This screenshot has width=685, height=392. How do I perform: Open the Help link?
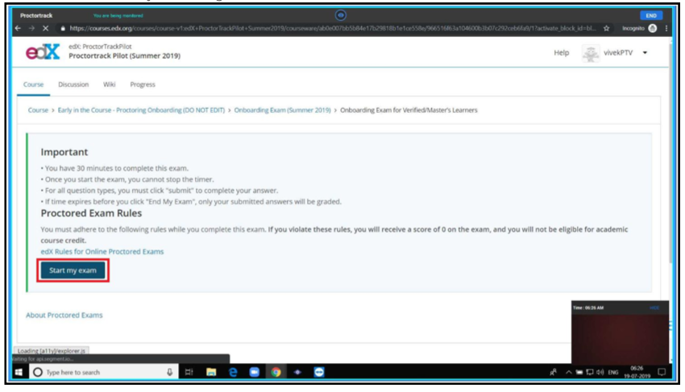(562, 53)
